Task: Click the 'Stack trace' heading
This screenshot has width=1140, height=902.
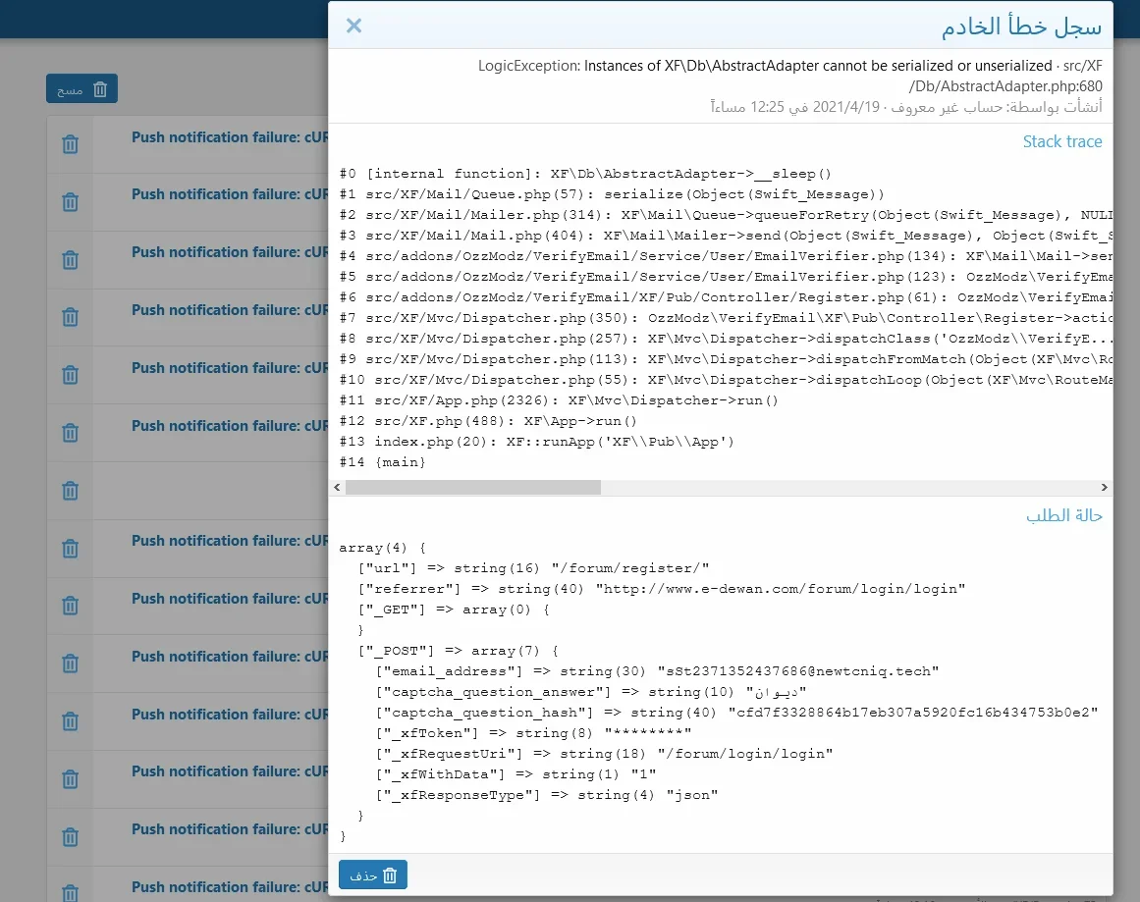Action: click(x=1062, y=141)
